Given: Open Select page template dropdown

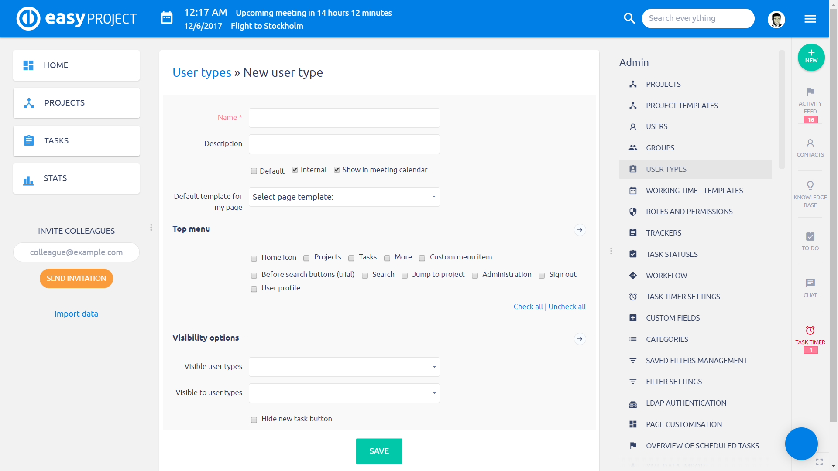Looking at the screenshot, I should point(344,197).
